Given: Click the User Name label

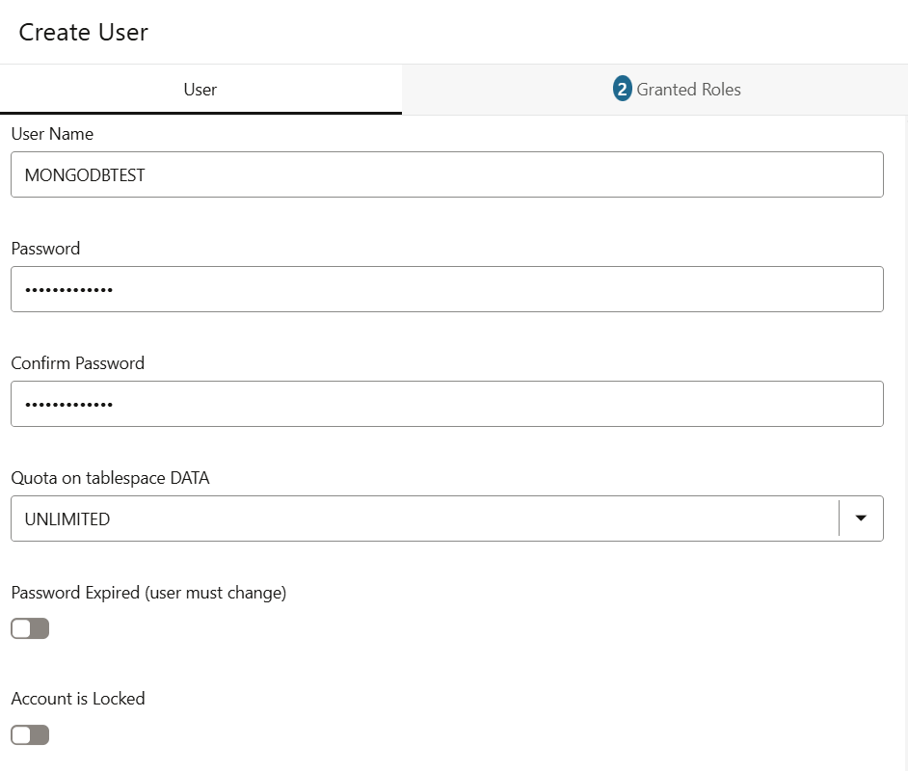Looking at the screenshot, I should (x=52, y=134).
